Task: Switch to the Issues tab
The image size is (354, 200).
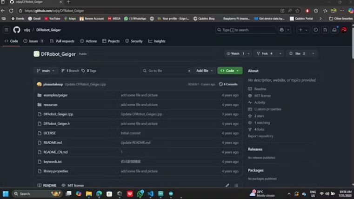Action: 33,41
